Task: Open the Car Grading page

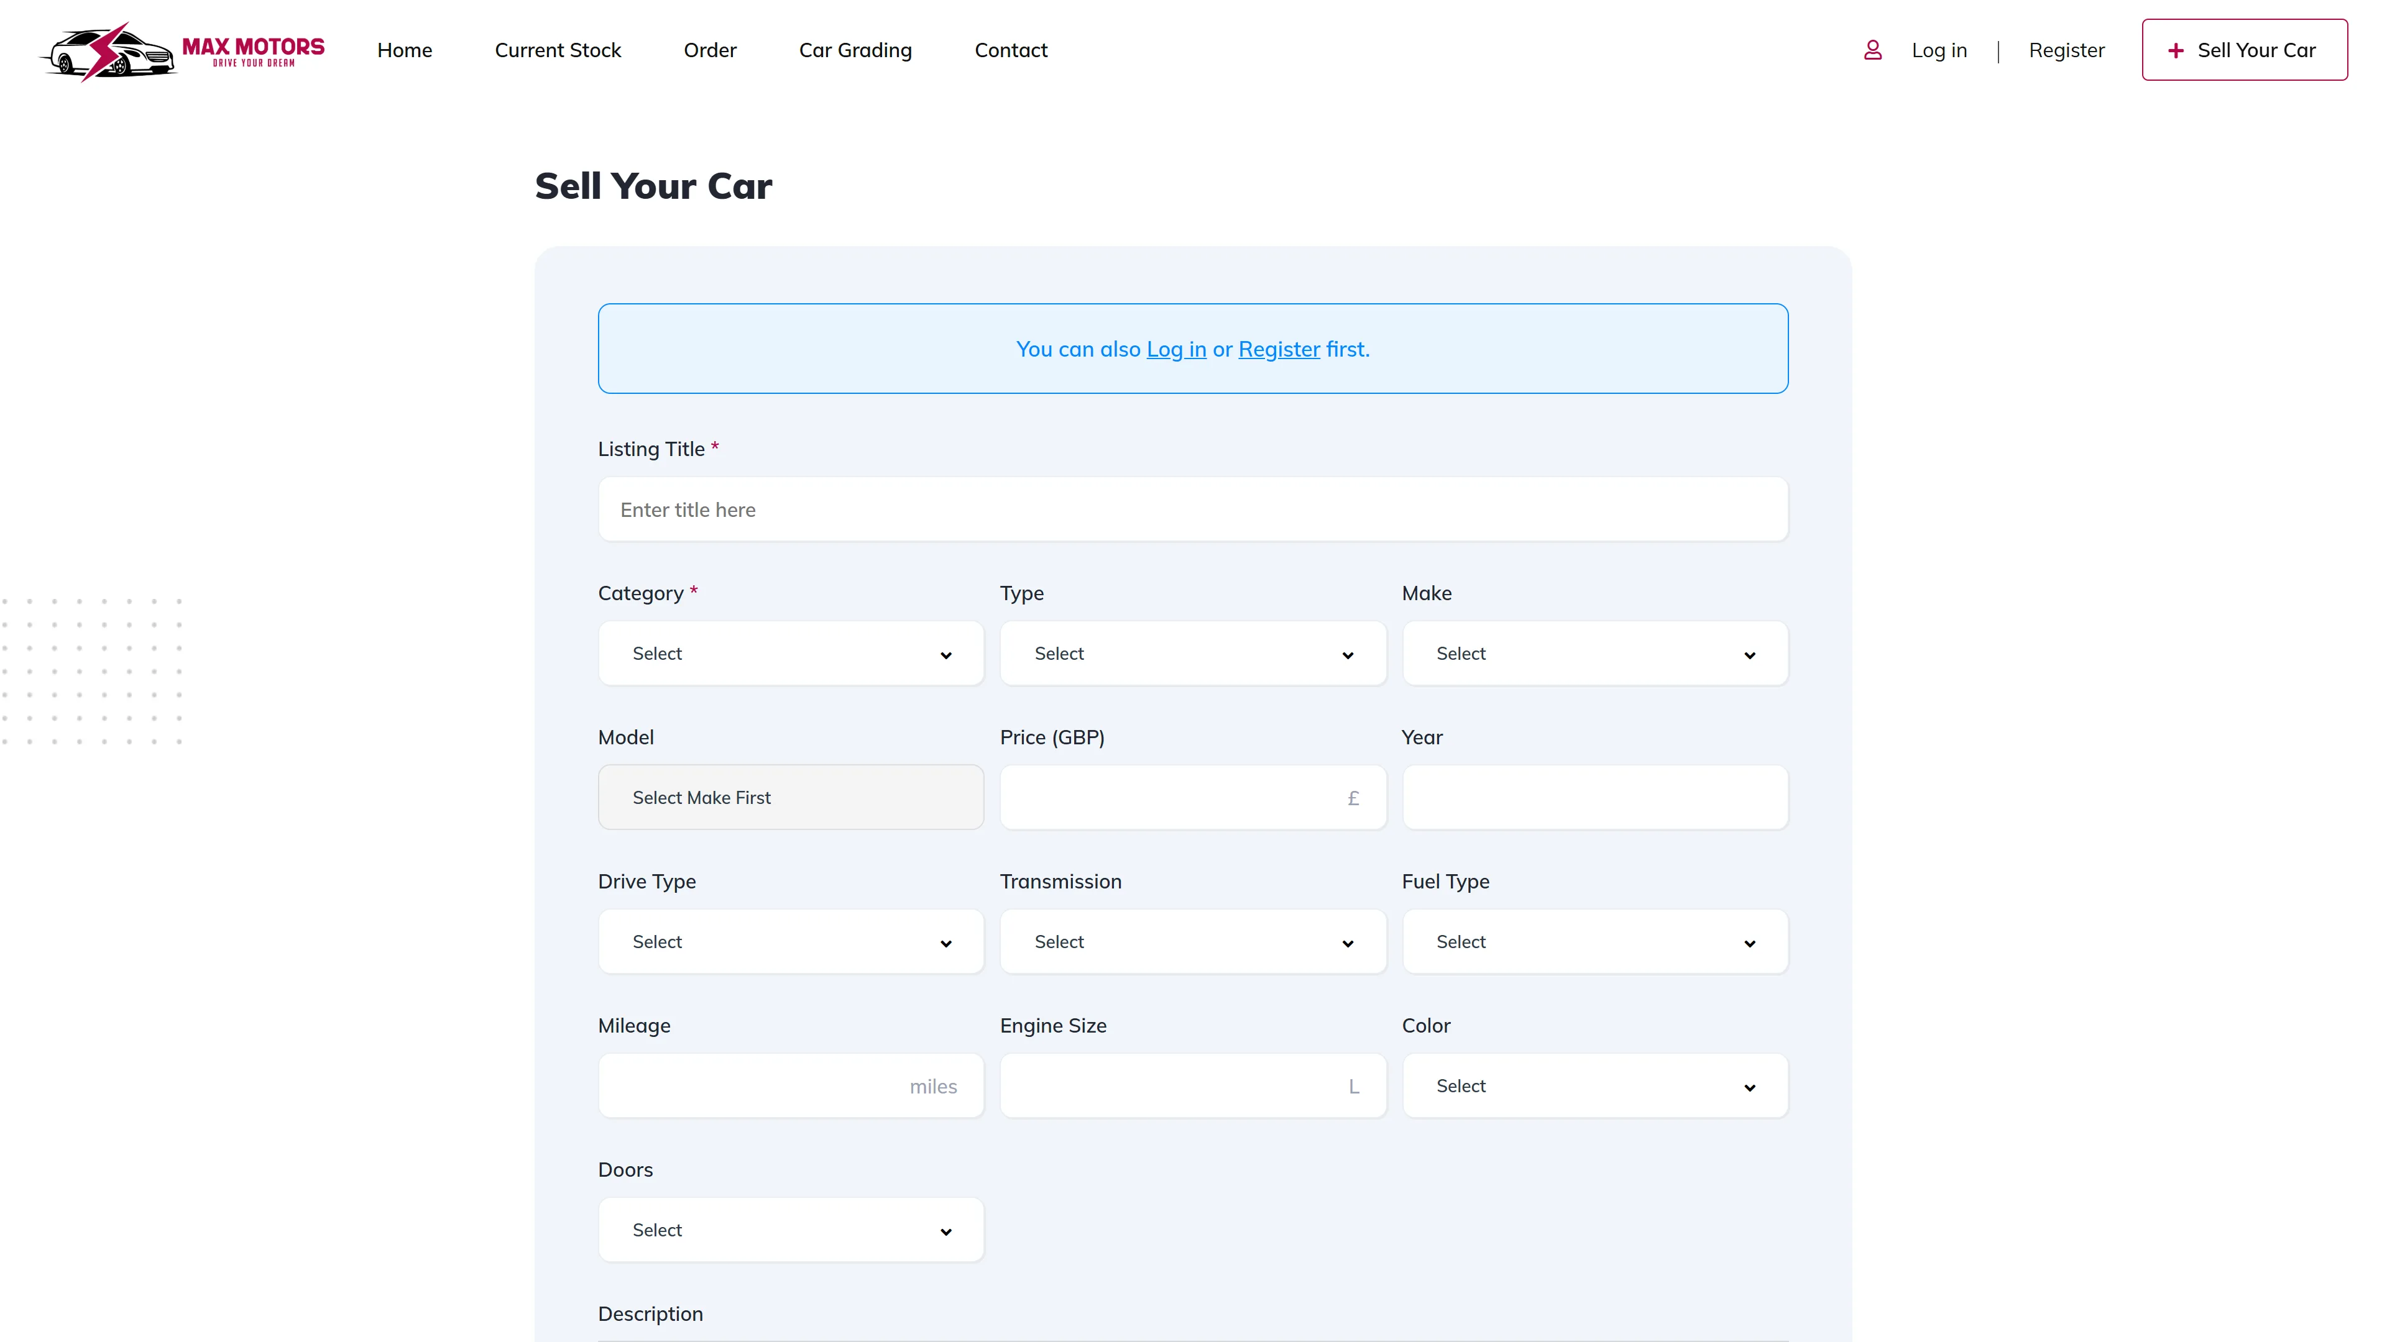Action: 854,50
